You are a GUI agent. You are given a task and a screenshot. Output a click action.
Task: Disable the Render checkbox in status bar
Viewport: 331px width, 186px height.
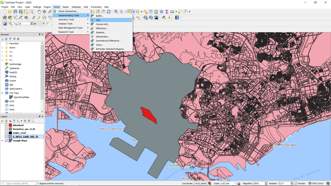click(x=296, y=184)
